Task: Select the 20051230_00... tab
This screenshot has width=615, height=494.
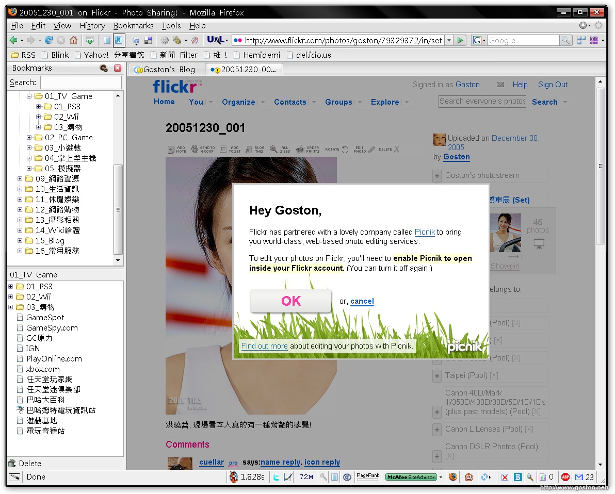Action: [x=245, y=70]
